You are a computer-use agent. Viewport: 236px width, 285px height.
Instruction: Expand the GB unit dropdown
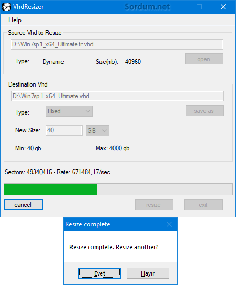click(97, 130)
